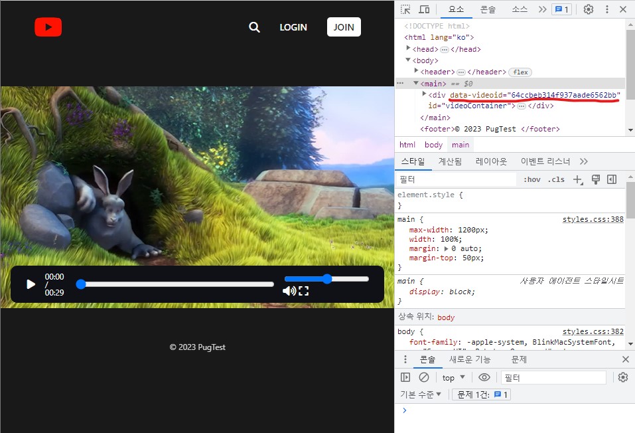635x433 pixels.
Task: Focus the console 필터 input
Action: point(553,377)
